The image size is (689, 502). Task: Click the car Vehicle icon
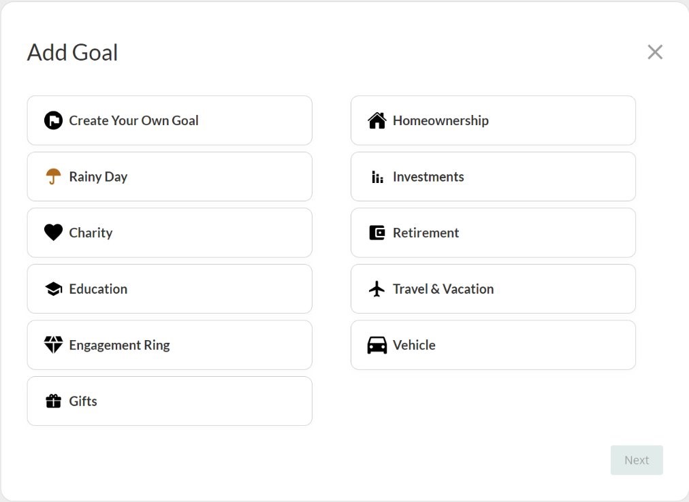pos(377,345)
